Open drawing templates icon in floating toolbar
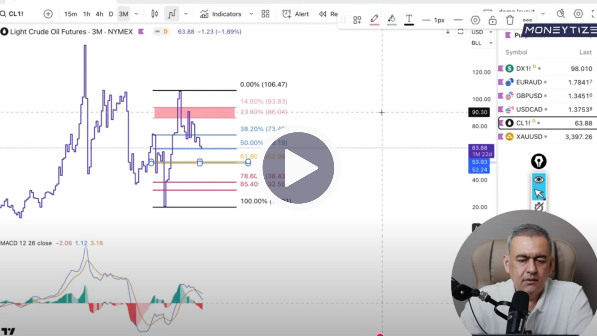 pyautogui.click(x=357, y=20)
